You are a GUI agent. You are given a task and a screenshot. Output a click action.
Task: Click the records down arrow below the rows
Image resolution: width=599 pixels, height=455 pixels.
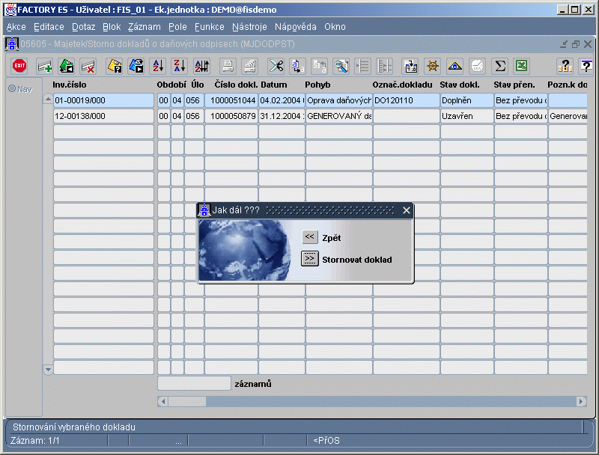coord(48,369)
